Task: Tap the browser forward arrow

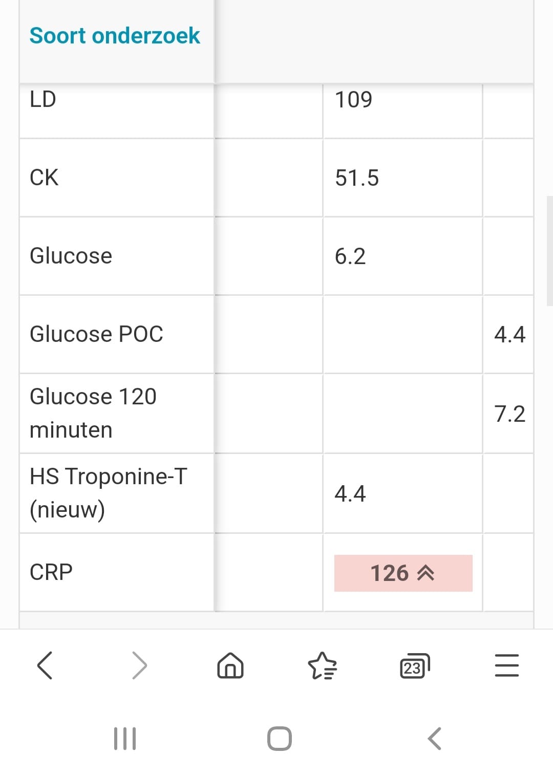Action: tap(139, 665)
